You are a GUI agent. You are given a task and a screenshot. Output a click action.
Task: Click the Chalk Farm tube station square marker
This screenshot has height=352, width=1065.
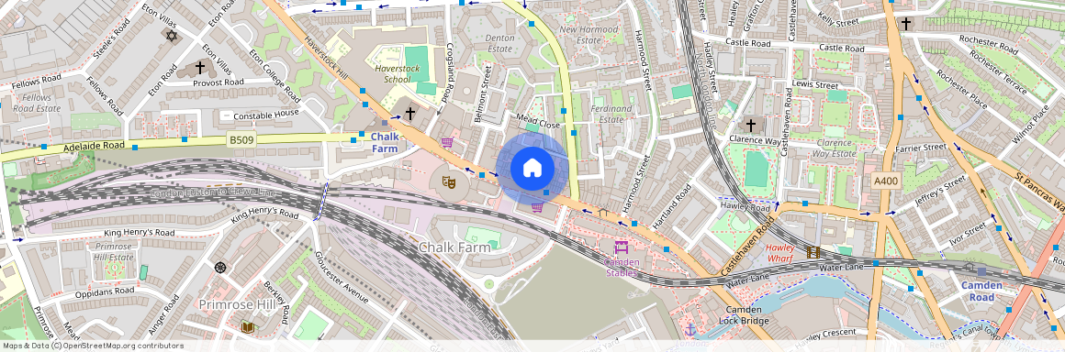coord(385,123)
